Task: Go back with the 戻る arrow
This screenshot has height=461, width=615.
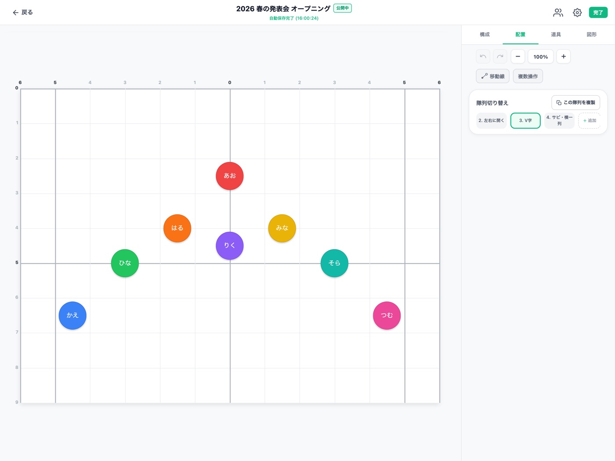Action: point(23,13)
